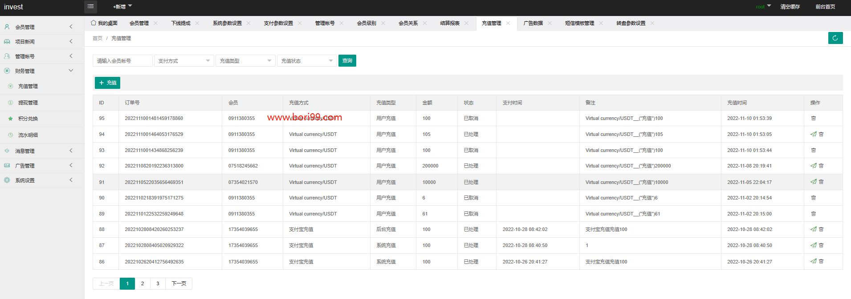Viewport: 851px width, 299px height.
Task: Click the green + 充值 button
Action: point(107,83)
